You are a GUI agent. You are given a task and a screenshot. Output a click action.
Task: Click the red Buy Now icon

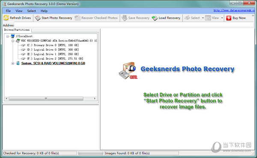coord(229,18)
